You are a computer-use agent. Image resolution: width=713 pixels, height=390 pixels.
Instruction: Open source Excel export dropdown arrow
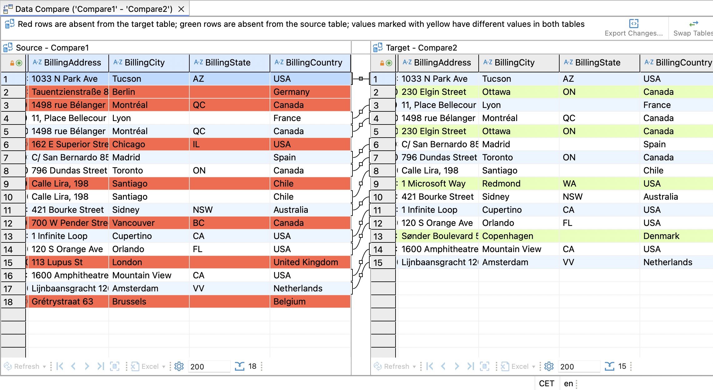tap(164, 367)
